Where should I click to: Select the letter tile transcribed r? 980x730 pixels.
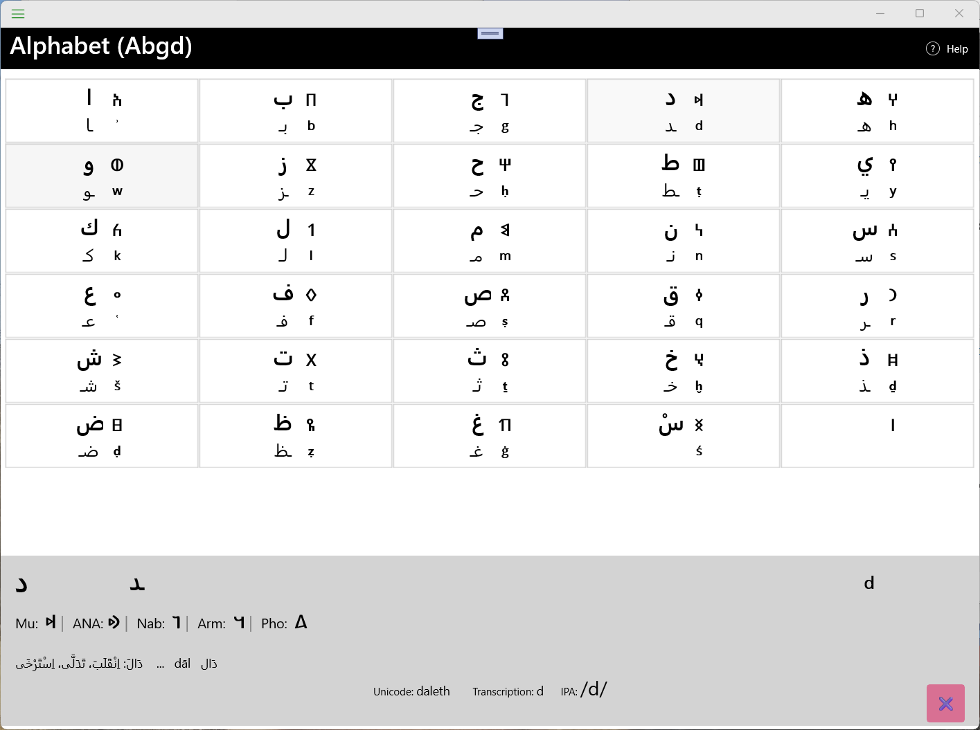tap(877, 306)
